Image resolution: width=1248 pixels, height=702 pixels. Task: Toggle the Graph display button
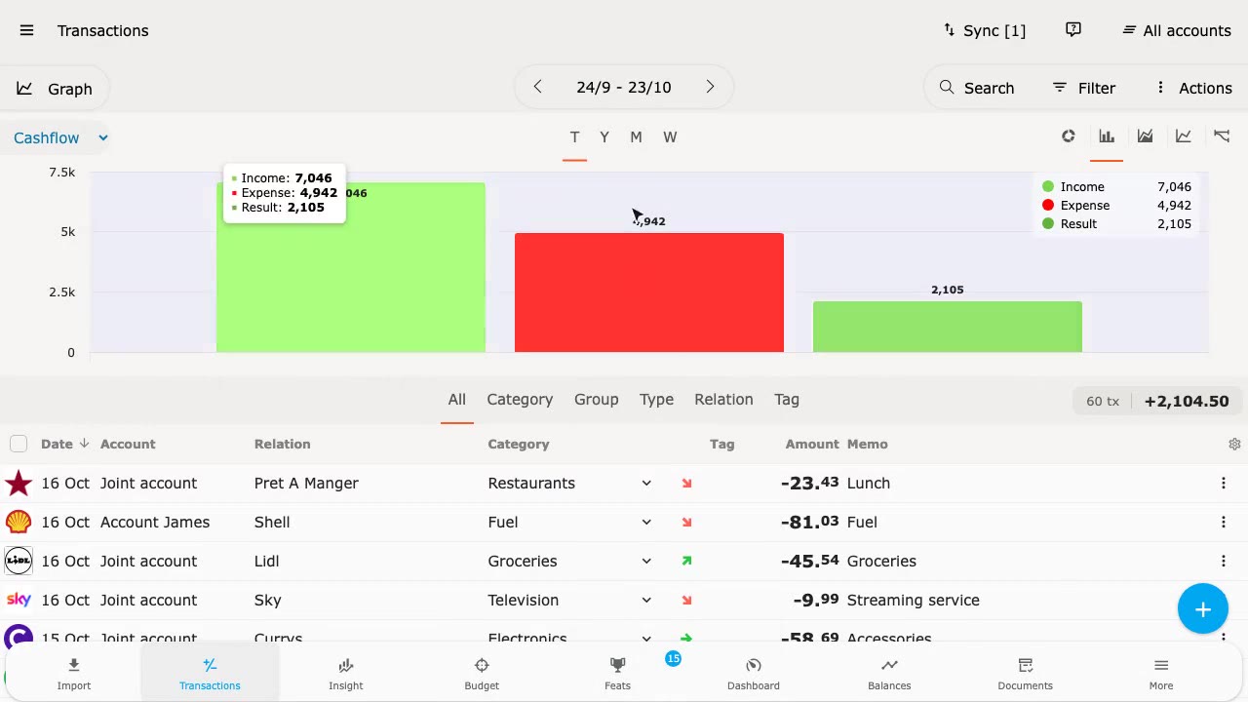click(55, 89)
